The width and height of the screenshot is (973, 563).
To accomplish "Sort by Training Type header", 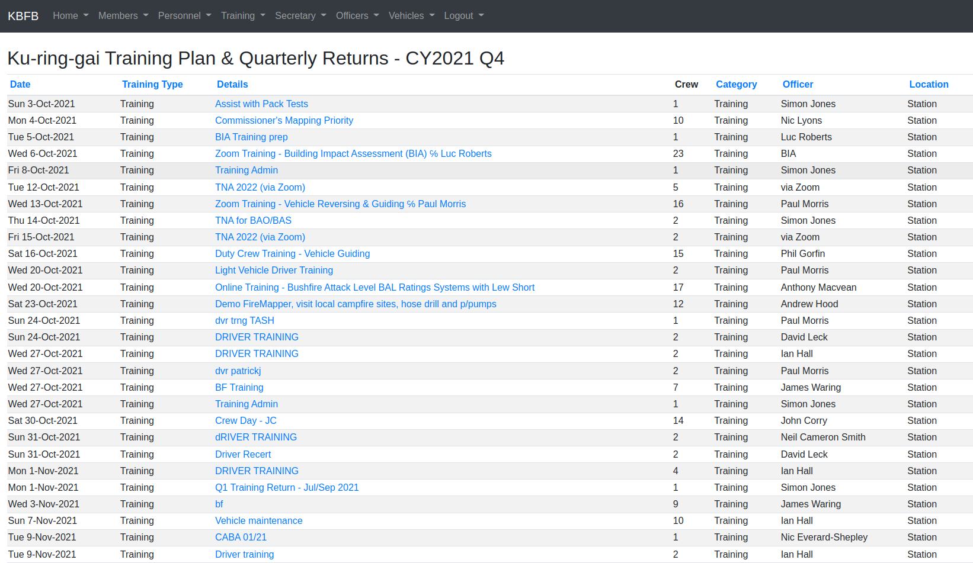I will pos(152,85).
